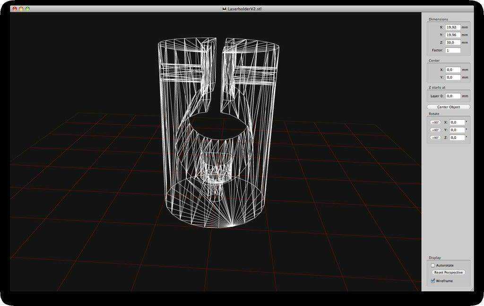Click the Rotate Z angle field
Screen dimensions: 484x306
pos(457,138)
